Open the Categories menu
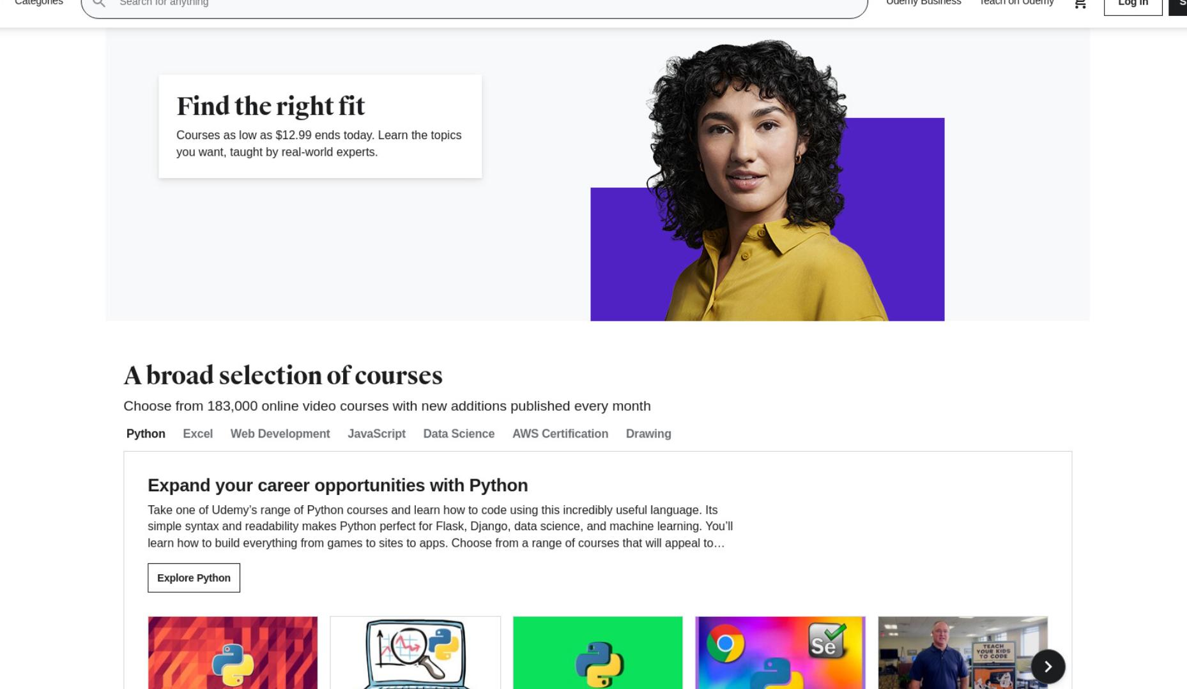Image resolution: width=1187 pixels, height=689 pixels. 39,3
